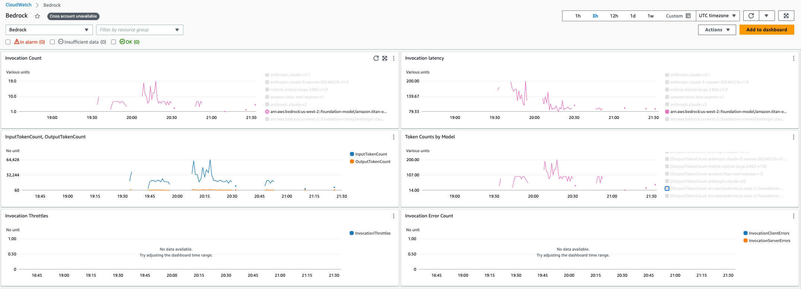Select the 12h time range tab
801x289 pixels.
point(614,16)
